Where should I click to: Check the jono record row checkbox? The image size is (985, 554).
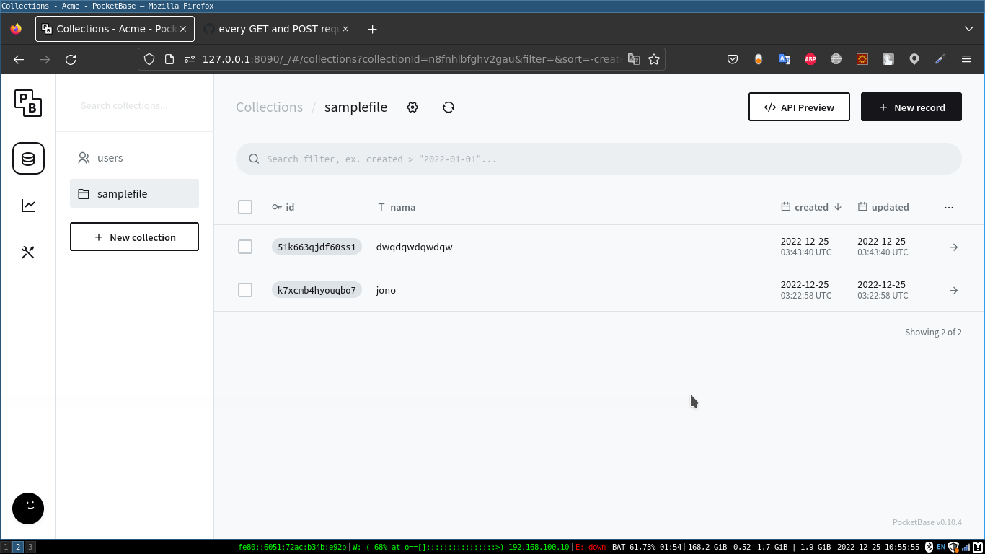pos(245,289)
